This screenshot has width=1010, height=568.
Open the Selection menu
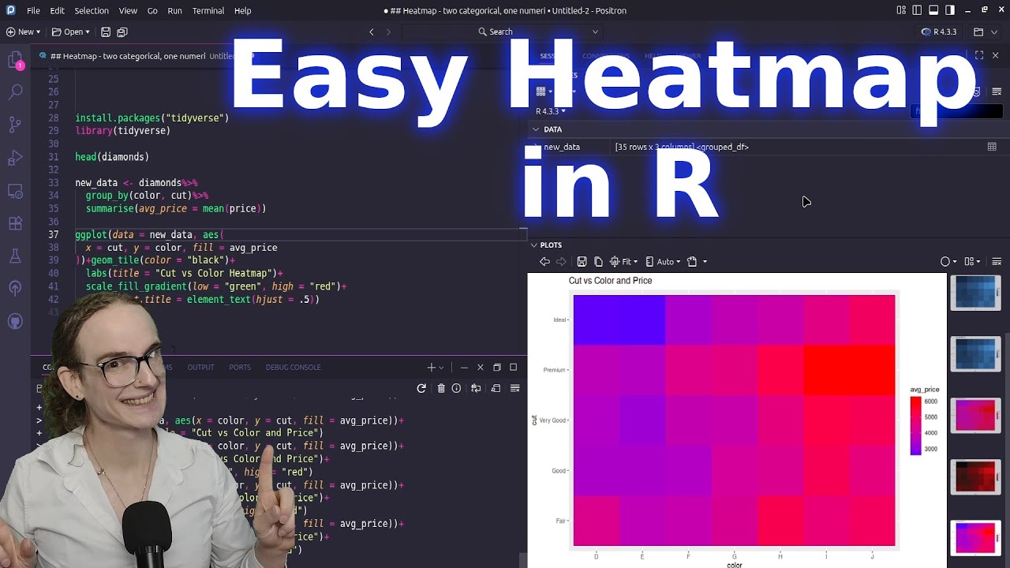point(92,10)
